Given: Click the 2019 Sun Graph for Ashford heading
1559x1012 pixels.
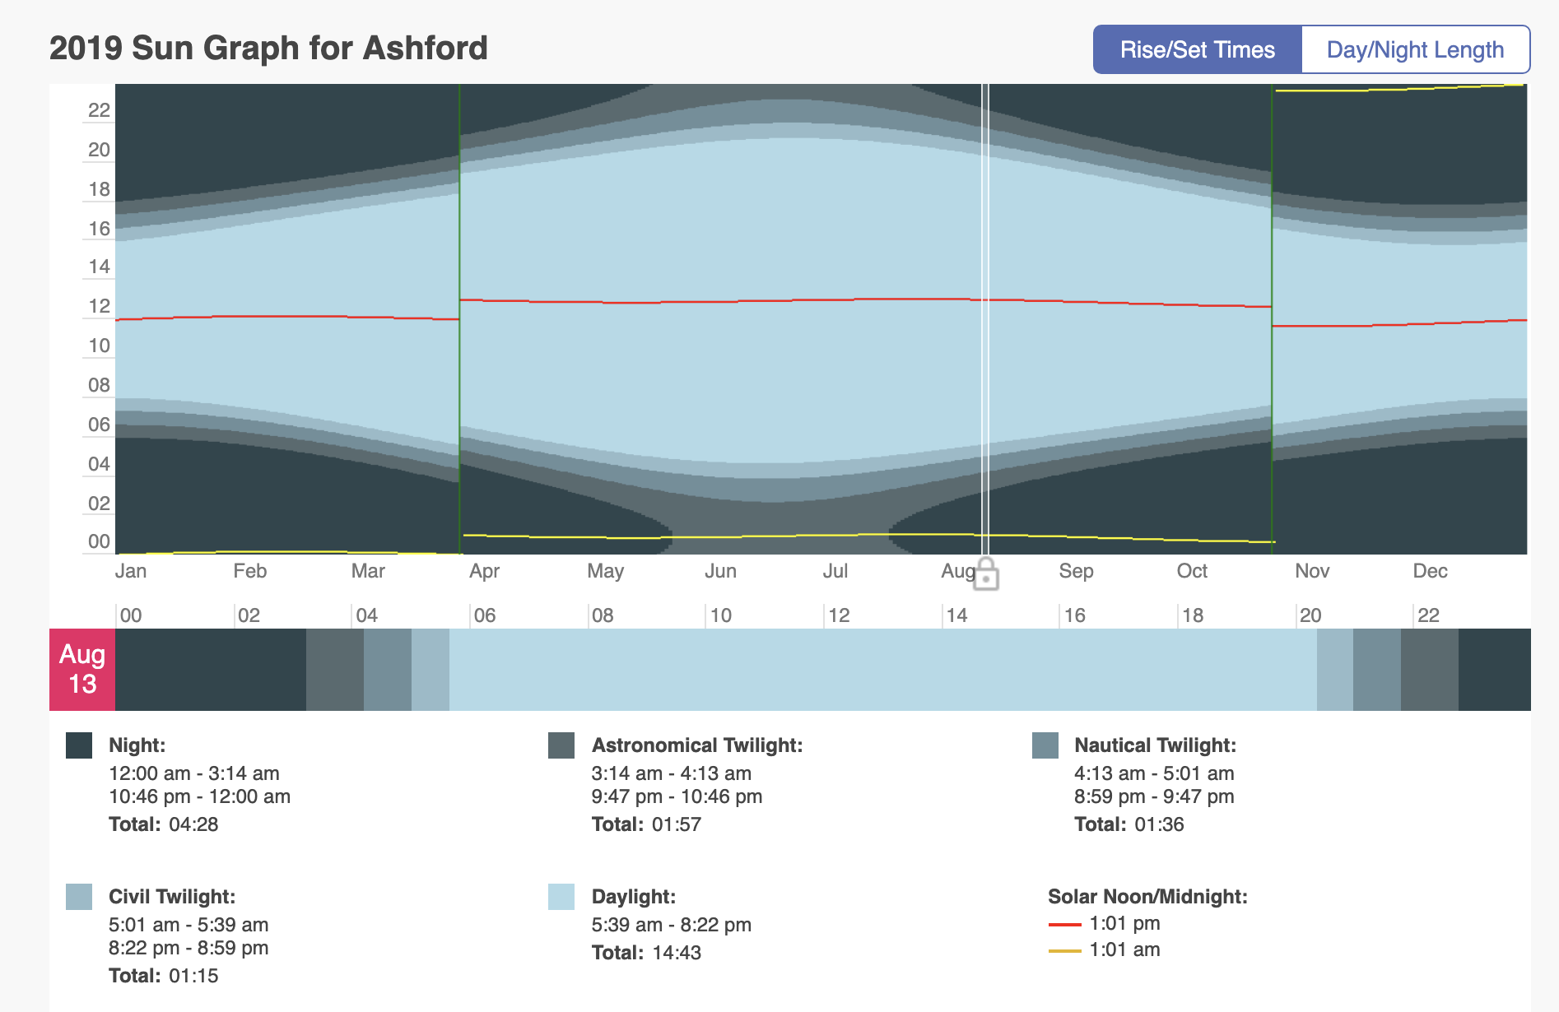Looking at the screenshot, I should [x=268, y=49].
